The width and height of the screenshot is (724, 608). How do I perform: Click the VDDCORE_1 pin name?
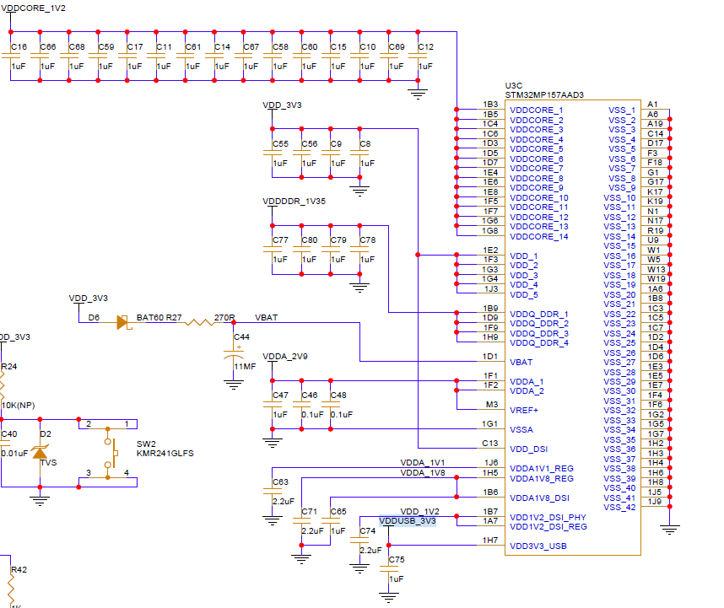536,110
